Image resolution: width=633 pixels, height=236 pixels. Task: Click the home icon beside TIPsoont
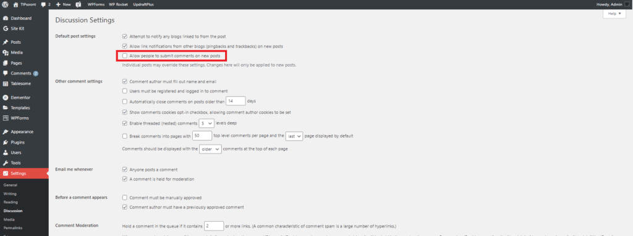pyautogui.click(x=15, y=4)
